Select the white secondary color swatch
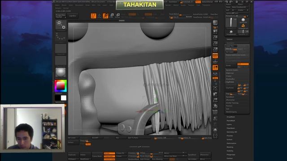This screenshot has height=161, width=287. pyautogui.click(x=64, y=98)
